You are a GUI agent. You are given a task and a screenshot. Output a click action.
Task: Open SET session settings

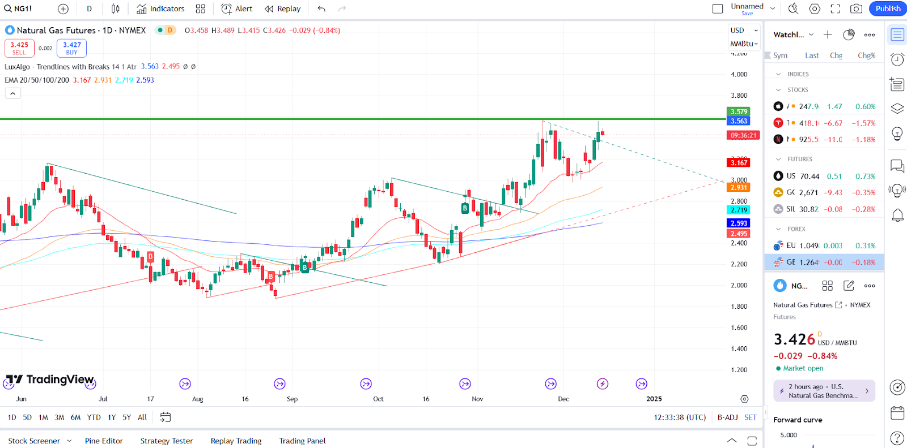[751, 417]
